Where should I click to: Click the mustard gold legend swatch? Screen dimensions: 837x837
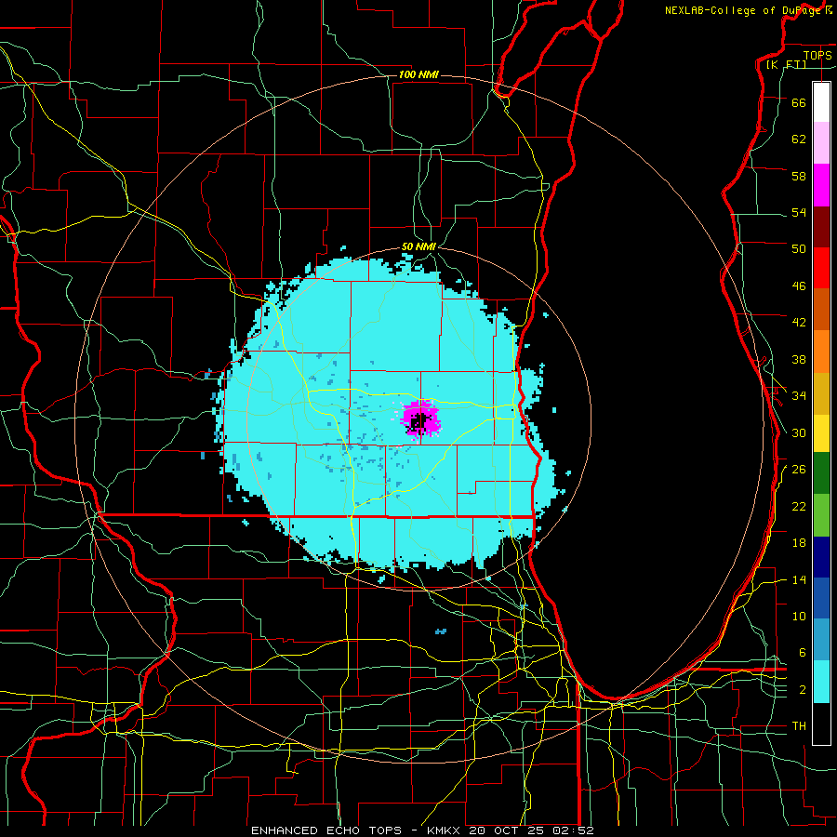point(821,392)
